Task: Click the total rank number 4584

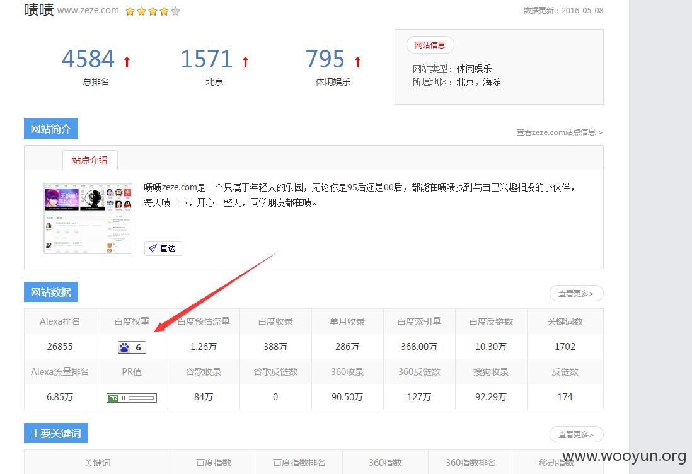Action: point(88,59)
